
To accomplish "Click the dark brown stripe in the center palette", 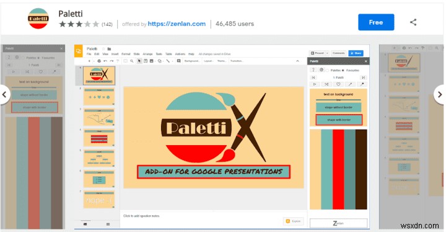I will tap(361, 169).
